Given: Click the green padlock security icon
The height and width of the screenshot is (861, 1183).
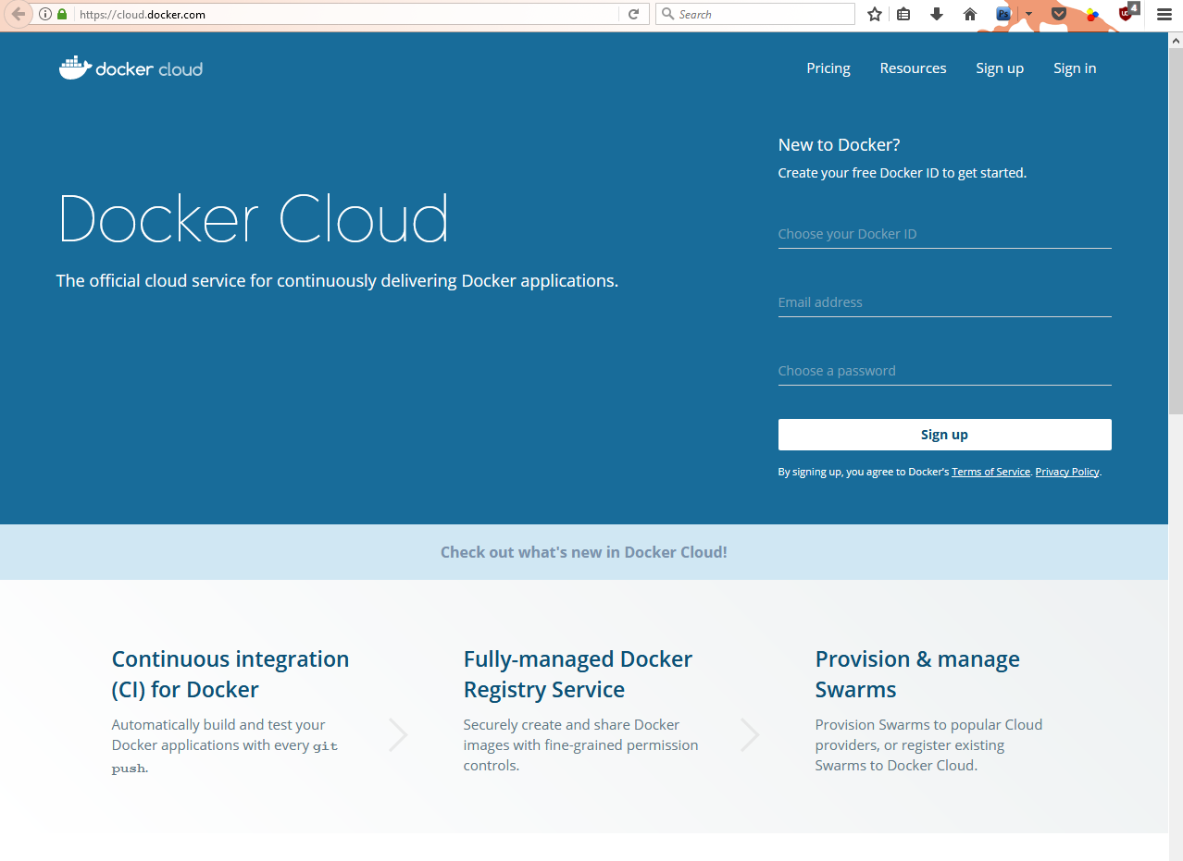Looking at the screenshot, I should coord(62,14).
